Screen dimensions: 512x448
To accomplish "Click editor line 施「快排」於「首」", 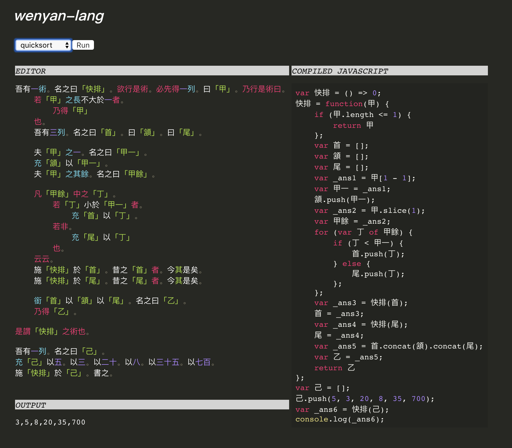I will pos(118,270).
